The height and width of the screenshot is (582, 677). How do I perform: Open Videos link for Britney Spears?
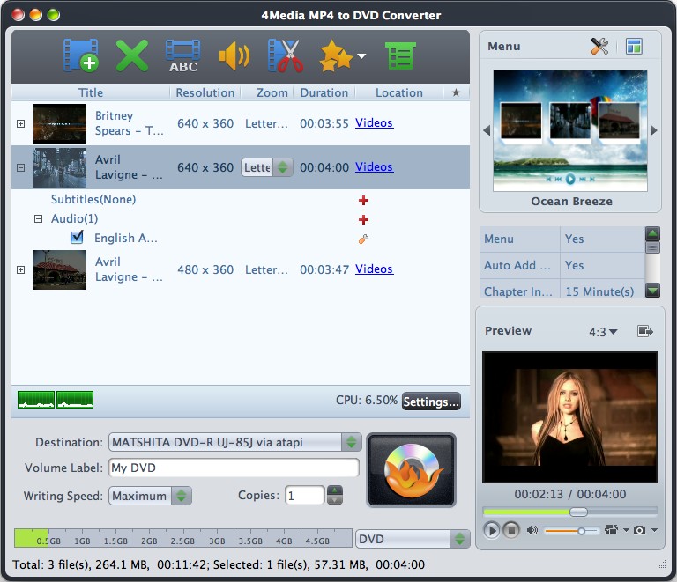[x=374, y=123]
